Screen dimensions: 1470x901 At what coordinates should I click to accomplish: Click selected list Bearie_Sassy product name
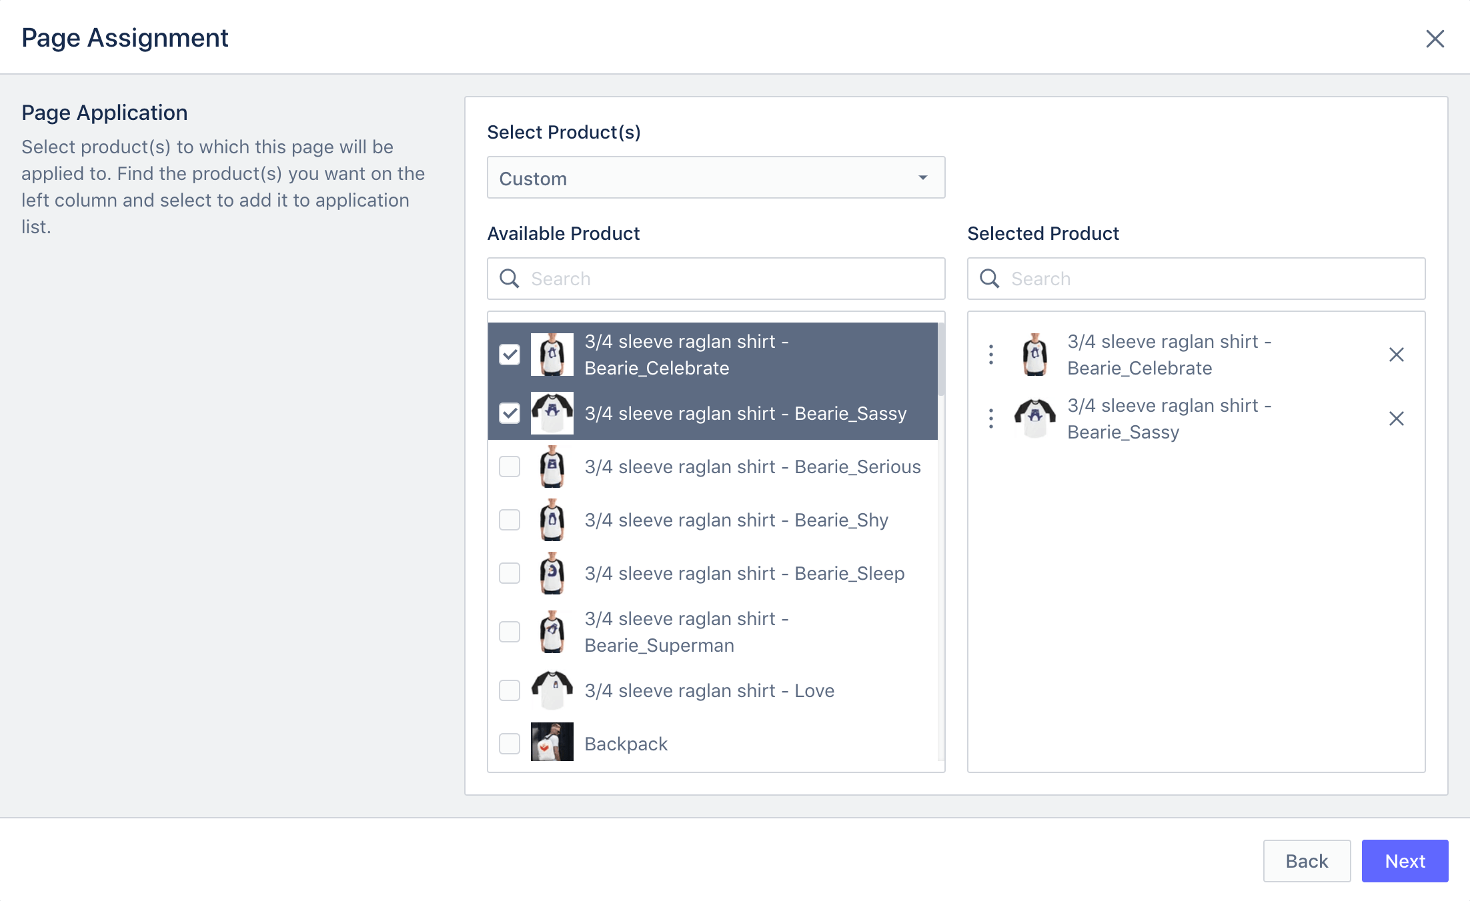(1170, 419)
